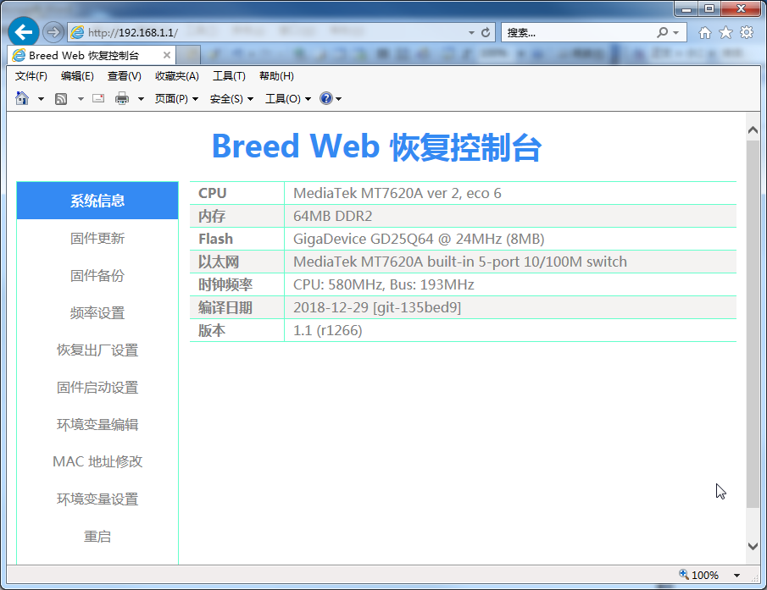Select 系统信息 in the sidebar
This screenshot has width=767, height=590.
[97, 201]
